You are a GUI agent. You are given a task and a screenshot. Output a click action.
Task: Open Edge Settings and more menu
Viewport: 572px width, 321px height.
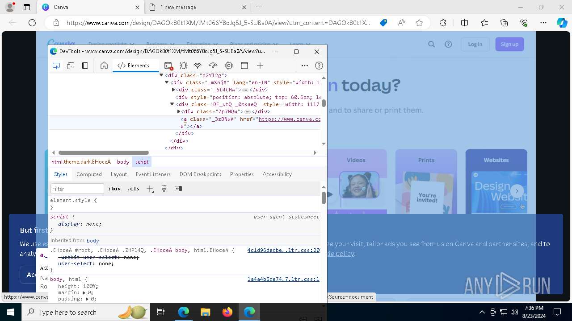543,23
